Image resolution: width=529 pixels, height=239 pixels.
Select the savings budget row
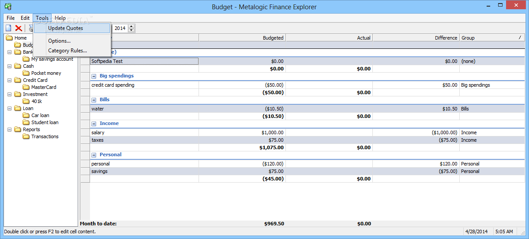point(308,171)
